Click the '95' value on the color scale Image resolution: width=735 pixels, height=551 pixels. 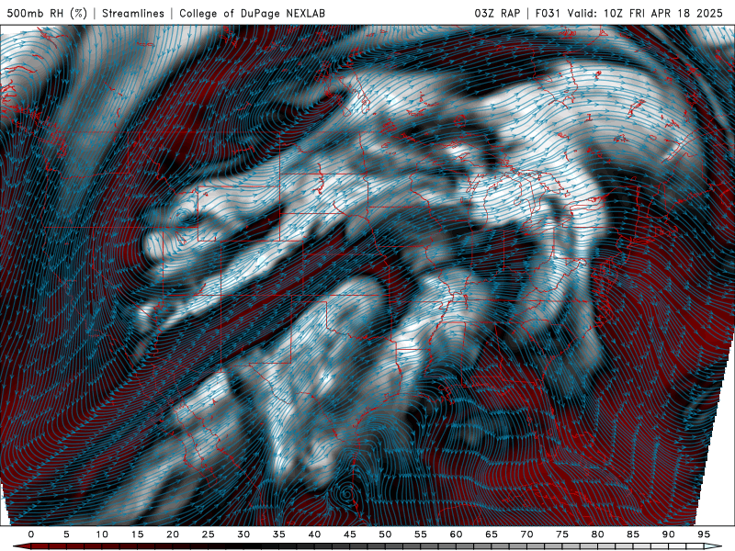pos(704,534)
